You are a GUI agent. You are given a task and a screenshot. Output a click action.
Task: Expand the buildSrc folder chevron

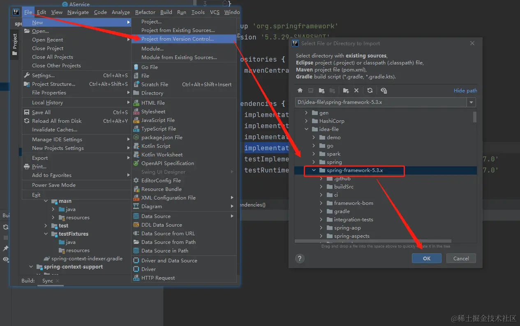321,186
